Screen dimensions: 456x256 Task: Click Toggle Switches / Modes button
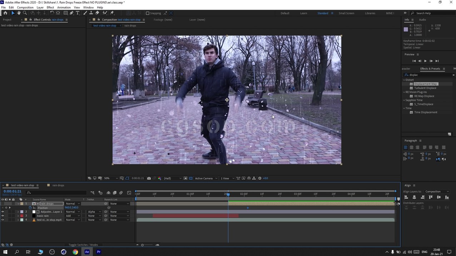click(x=83, y=245)
